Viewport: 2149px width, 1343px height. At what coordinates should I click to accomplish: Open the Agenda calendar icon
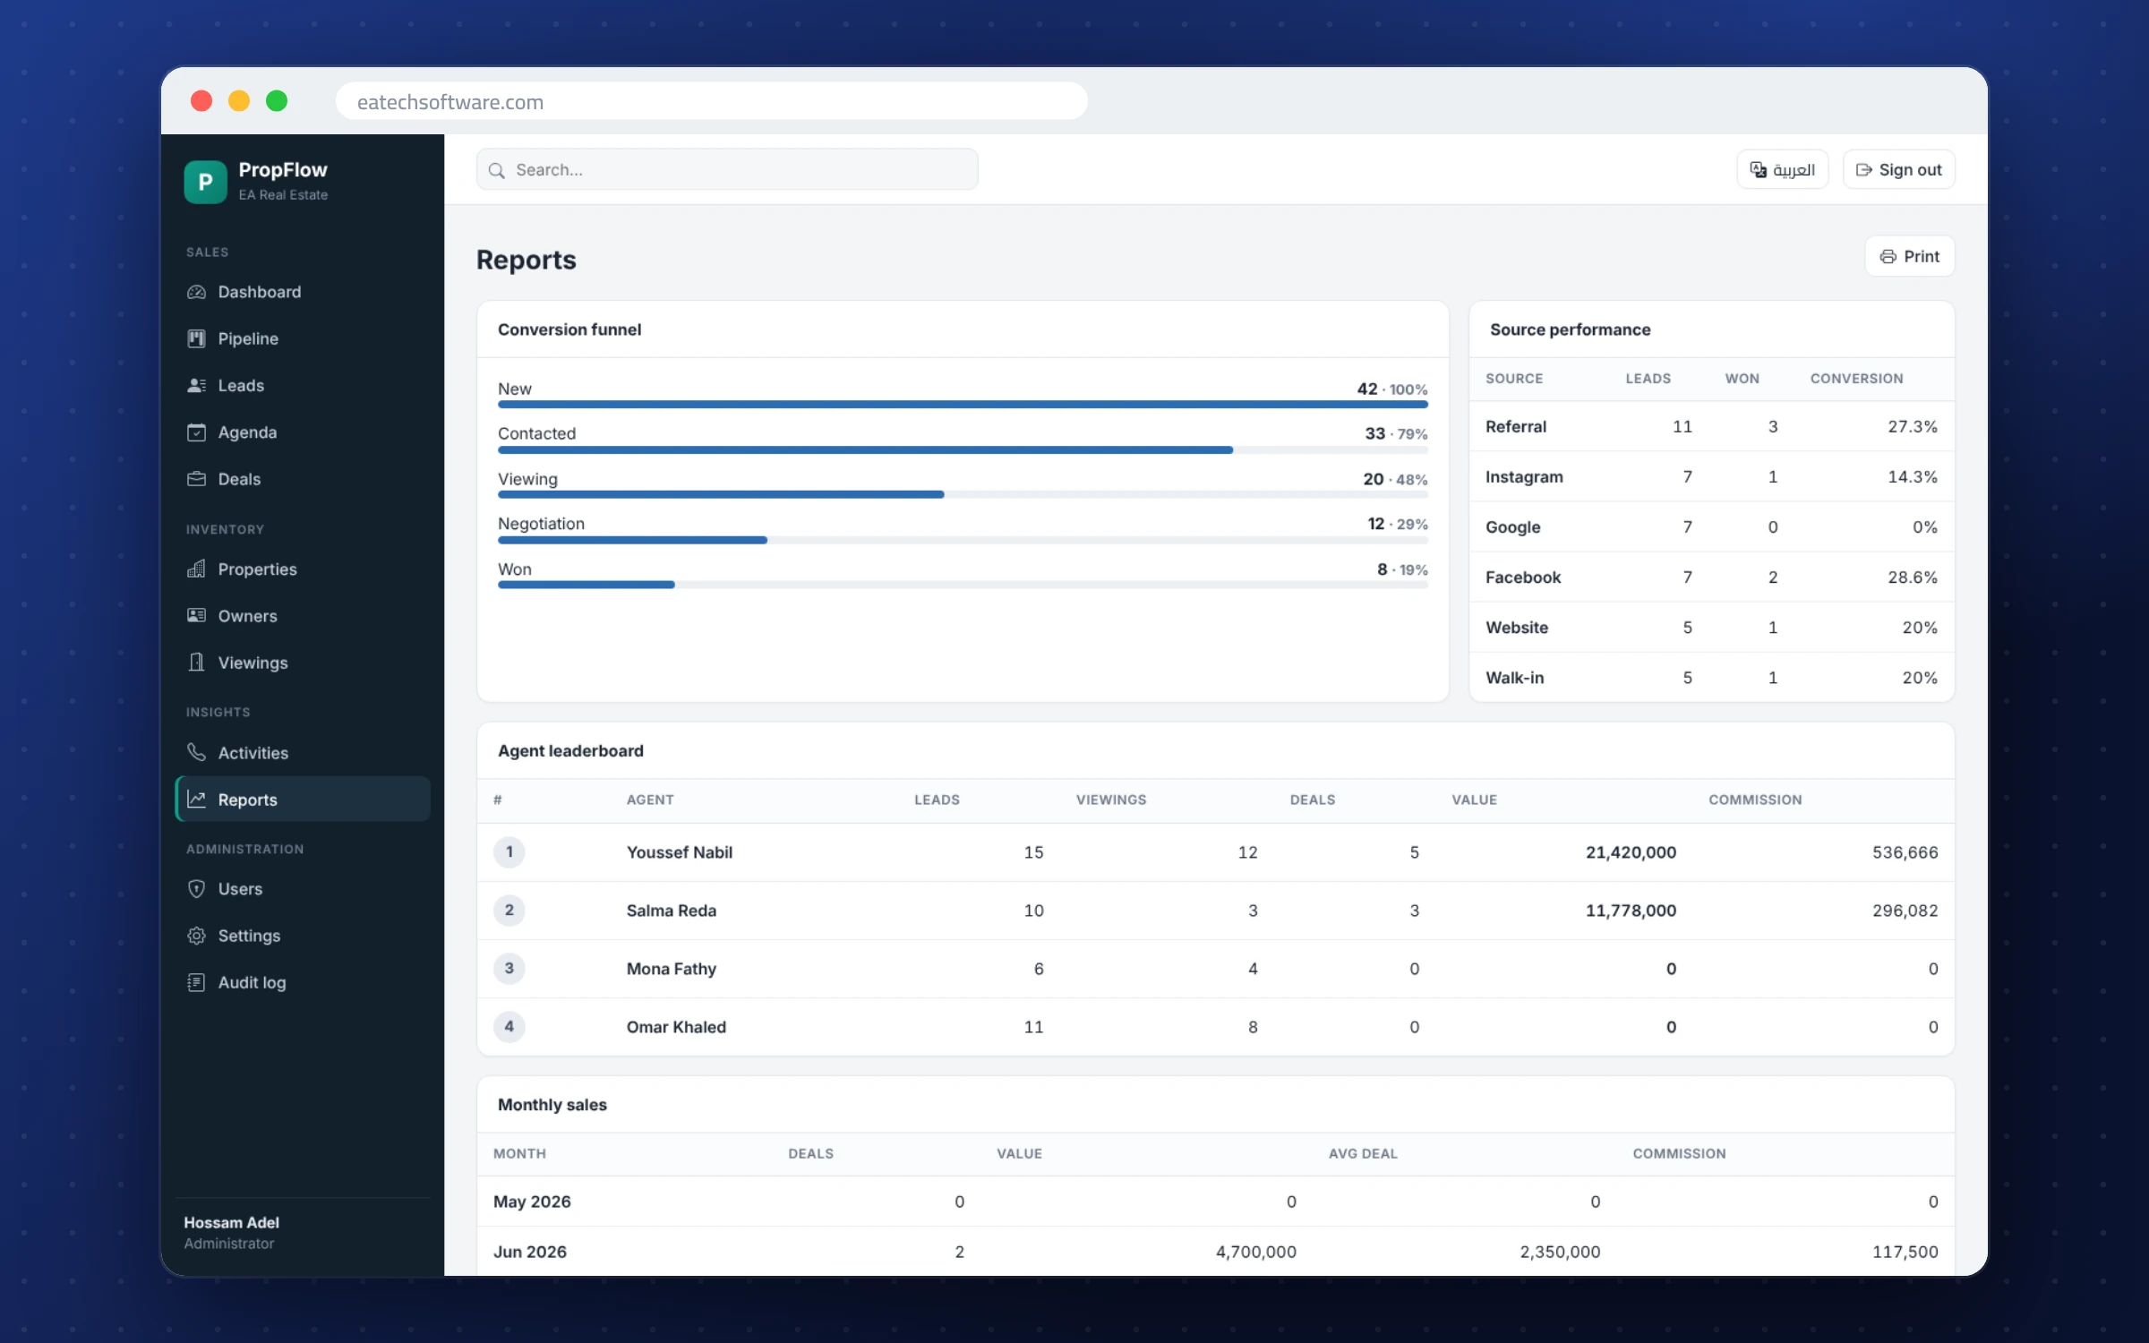point(196,432)
